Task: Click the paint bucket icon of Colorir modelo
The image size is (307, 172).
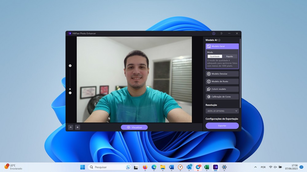Action: 209,89
